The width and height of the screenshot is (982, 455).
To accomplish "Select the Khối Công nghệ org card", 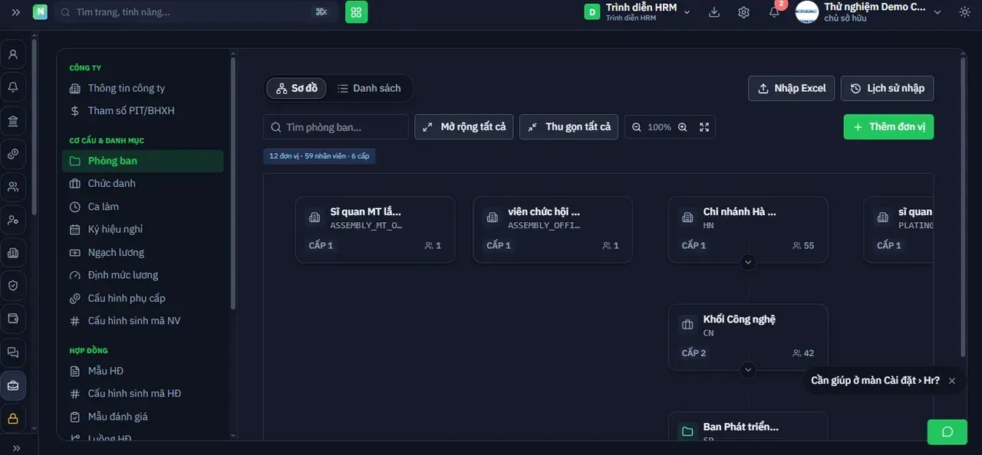I will coord(748,337).
